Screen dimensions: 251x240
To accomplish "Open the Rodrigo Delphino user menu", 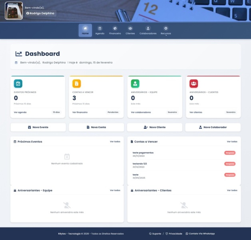I will (x=40, y=13).
